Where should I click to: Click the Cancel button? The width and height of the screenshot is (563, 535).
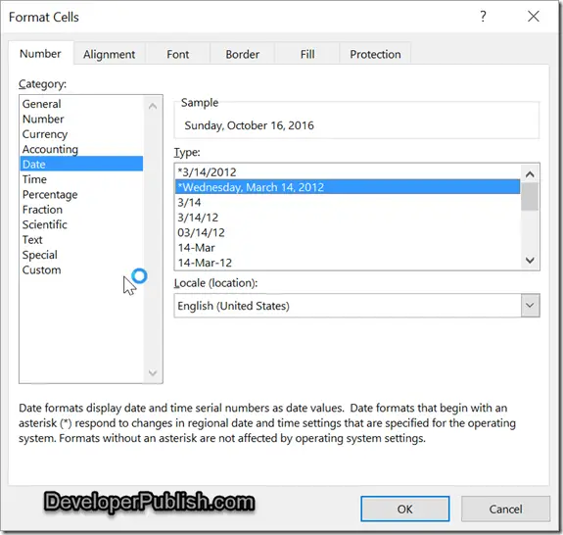[505, 509]
